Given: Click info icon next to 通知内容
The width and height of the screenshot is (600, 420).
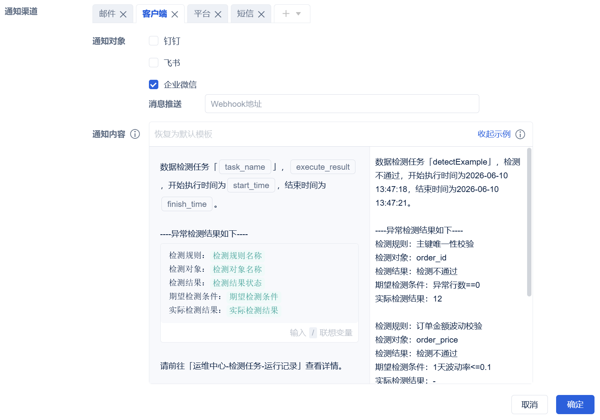Looking at the screenshot, I should 135,134.
